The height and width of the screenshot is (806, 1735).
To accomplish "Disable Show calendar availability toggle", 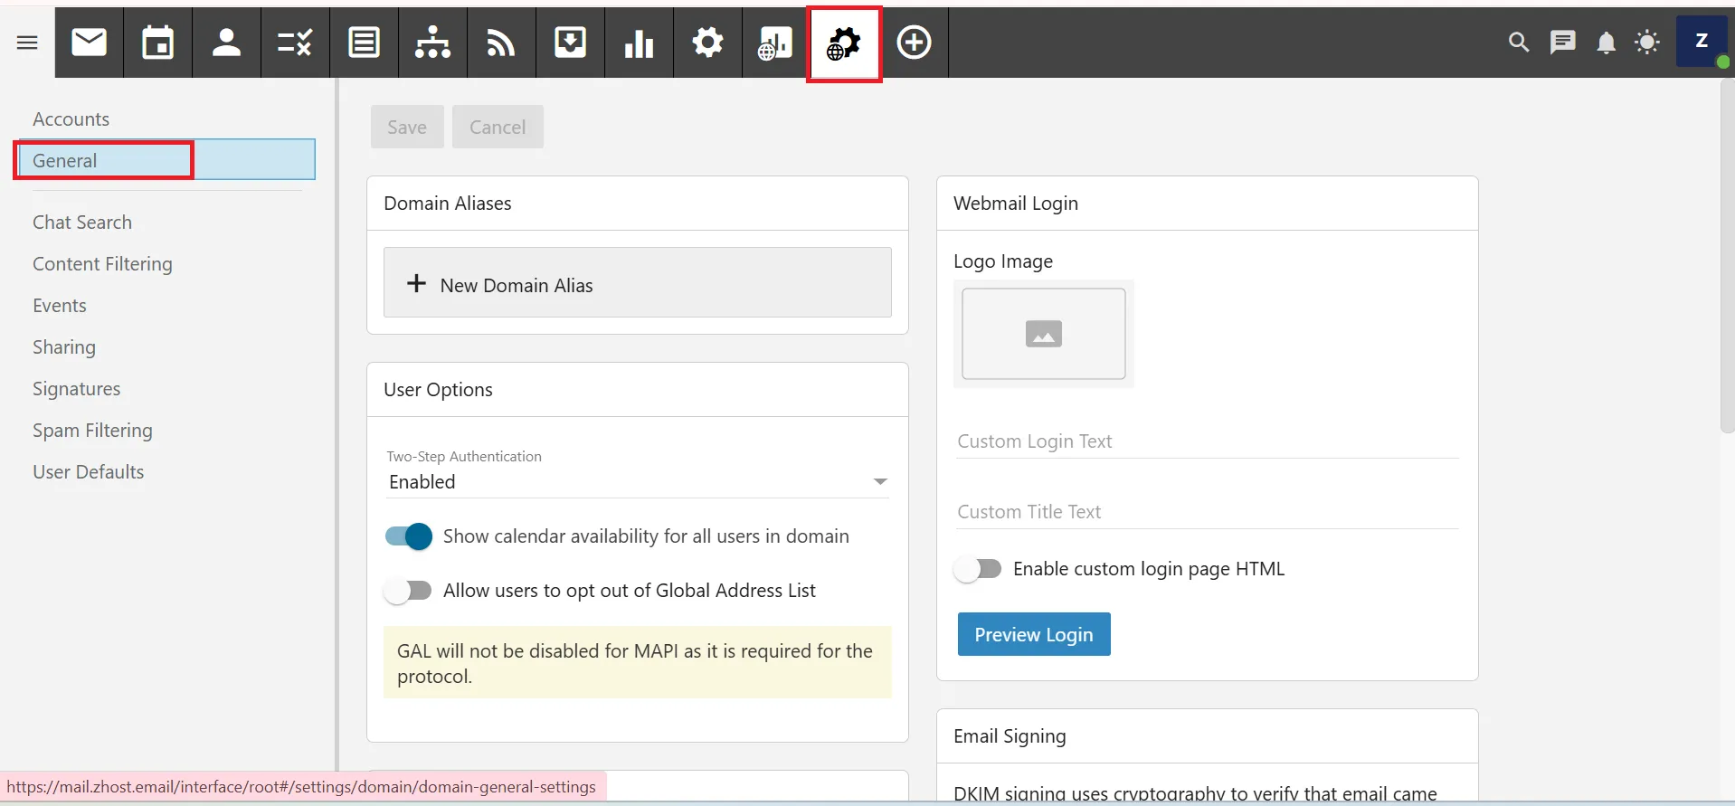I will point(409,536).
